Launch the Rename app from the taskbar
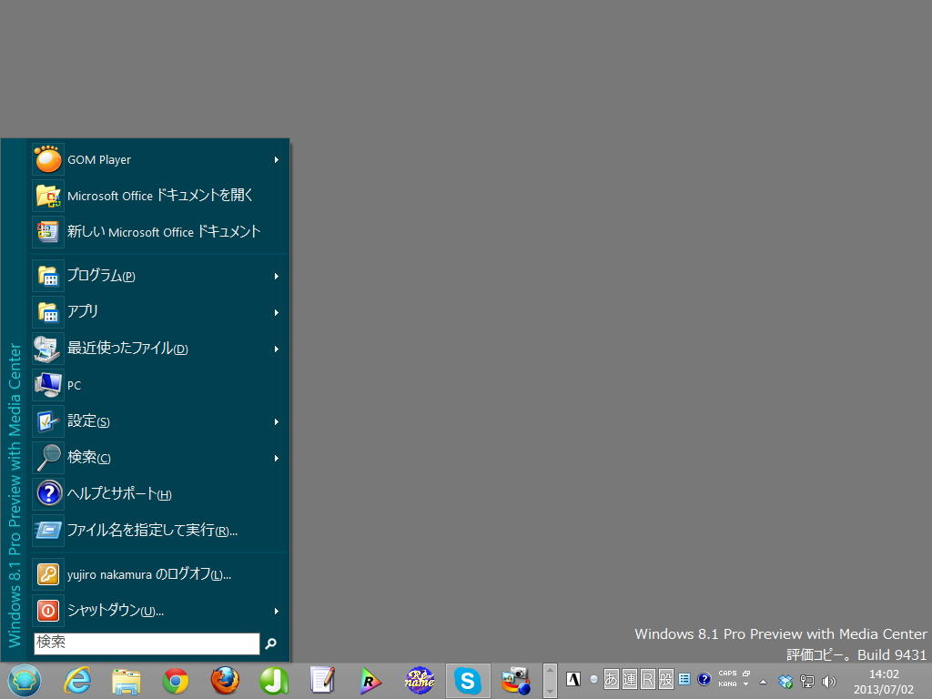This screenshot has height=699, width=932. pos(419,680)
